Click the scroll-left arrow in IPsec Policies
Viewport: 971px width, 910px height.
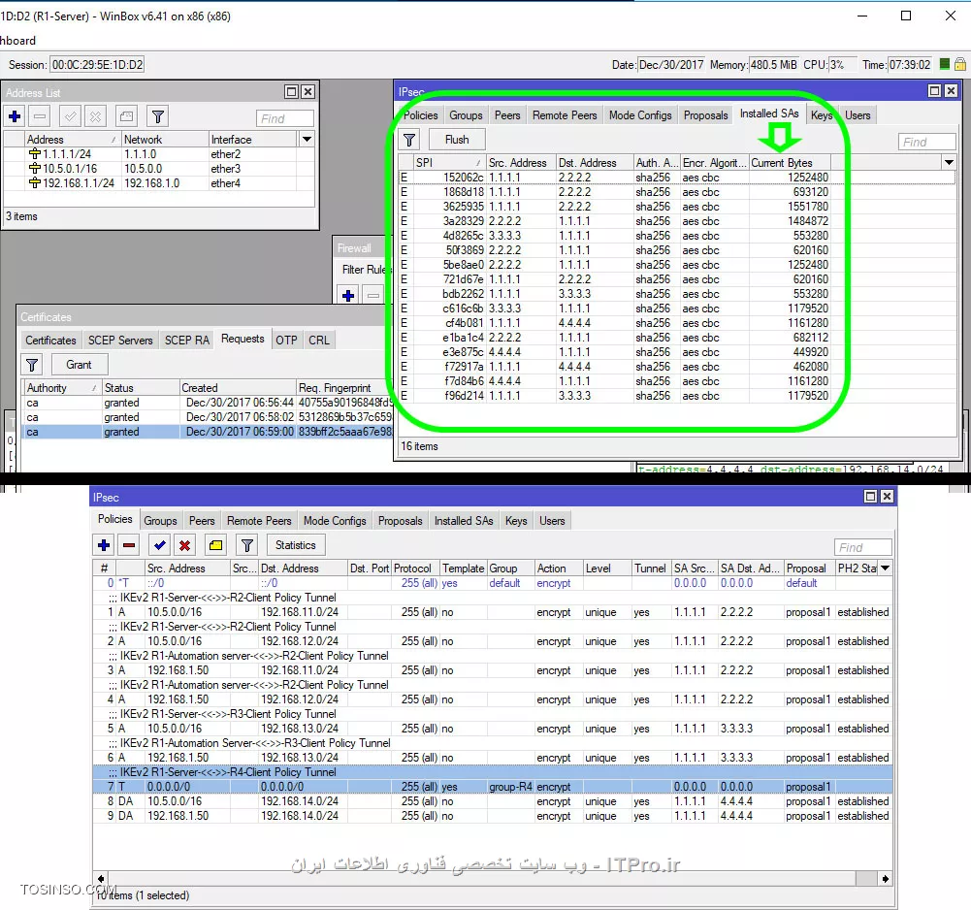[x=101, y=878]
